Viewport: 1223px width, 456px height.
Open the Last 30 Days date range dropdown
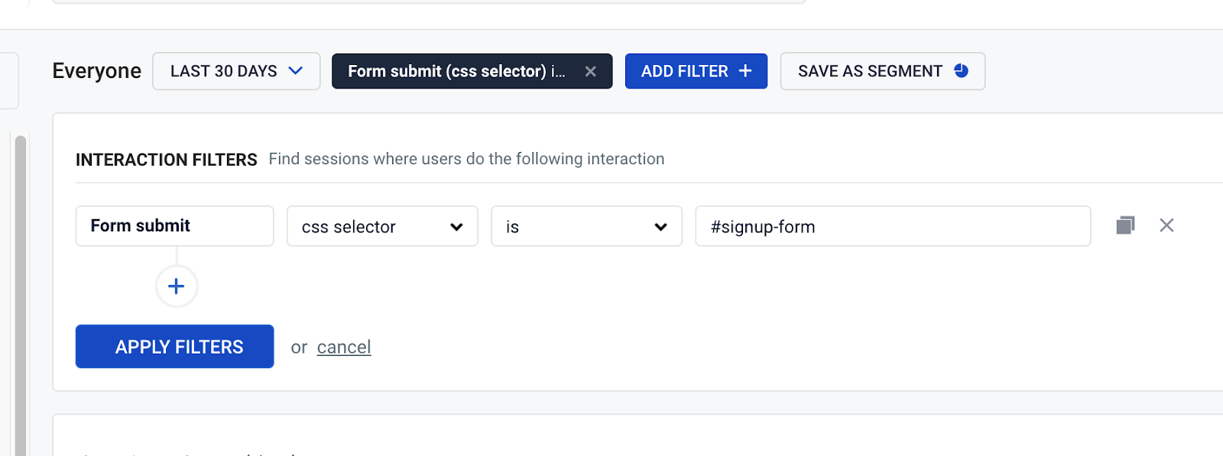coord(236,71)
